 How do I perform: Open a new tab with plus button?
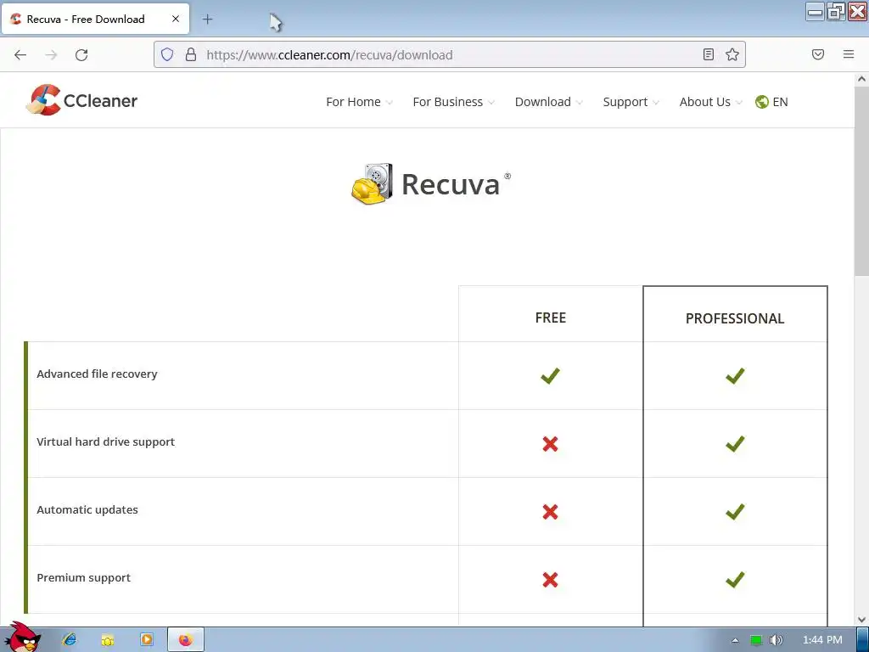[207, 20]
